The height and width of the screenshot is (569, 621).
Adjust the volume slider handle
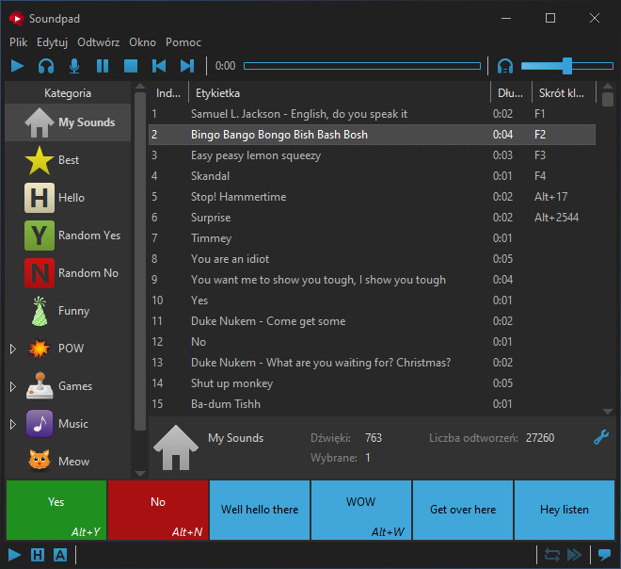click(x=566, y=66)
